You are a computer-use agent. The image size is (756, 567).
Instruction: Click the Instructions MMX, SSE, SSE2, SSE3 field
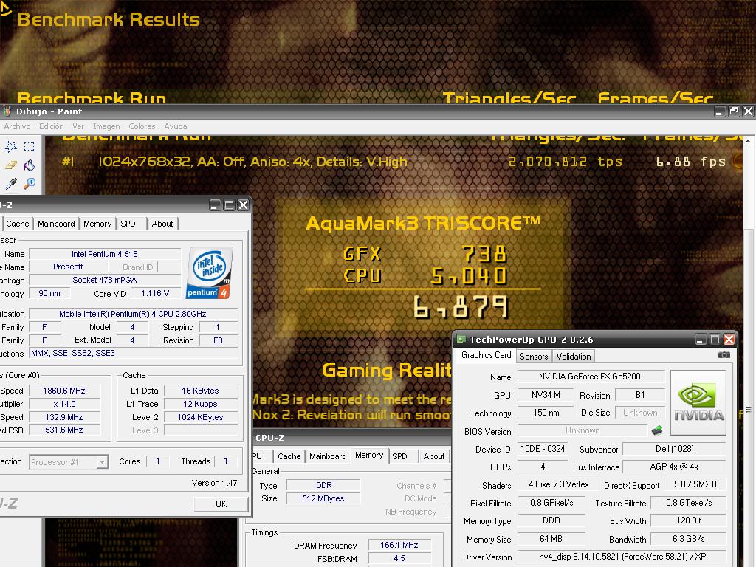tap(133, 353)
